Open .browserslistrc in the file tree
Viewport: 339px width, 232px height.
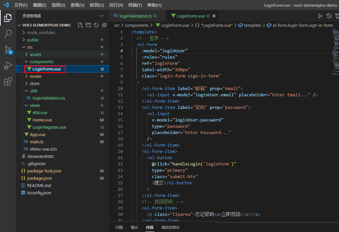coord(62,157)
